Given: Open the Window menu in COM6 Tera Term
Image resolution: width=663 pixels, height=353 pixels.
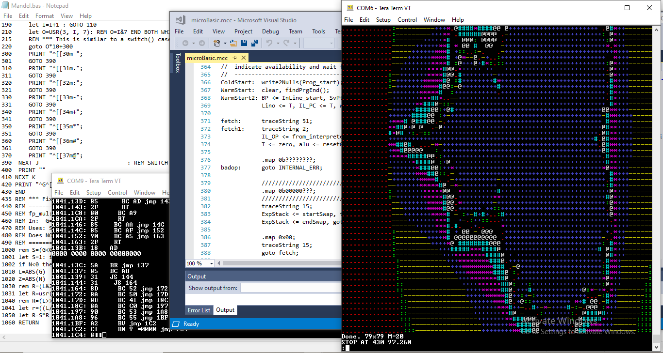Looking at the screenshot, I should coord(434,20).
